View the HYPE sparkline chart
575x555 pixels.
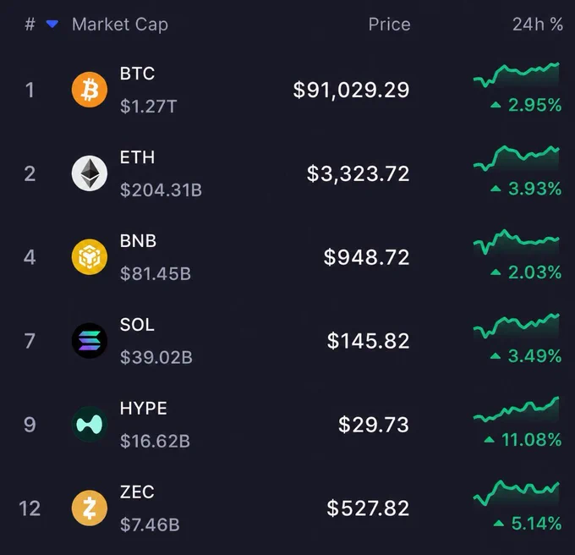click(517, 409)
